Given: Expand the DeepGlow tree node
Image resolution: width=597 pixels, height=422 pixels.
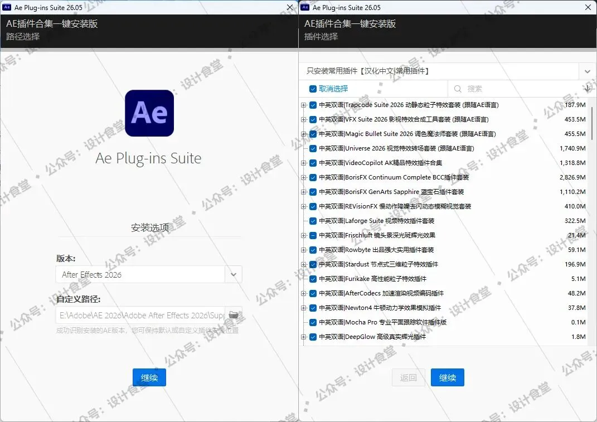Looking at the screenshot, I should click(303, 337).
